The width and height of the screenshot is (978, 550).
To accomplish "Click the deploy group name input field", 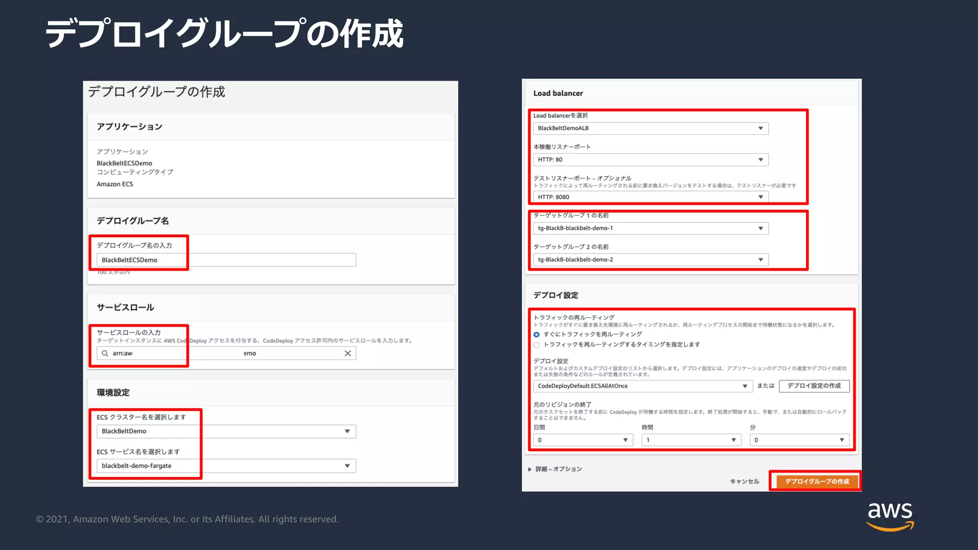I will [226, 260].
